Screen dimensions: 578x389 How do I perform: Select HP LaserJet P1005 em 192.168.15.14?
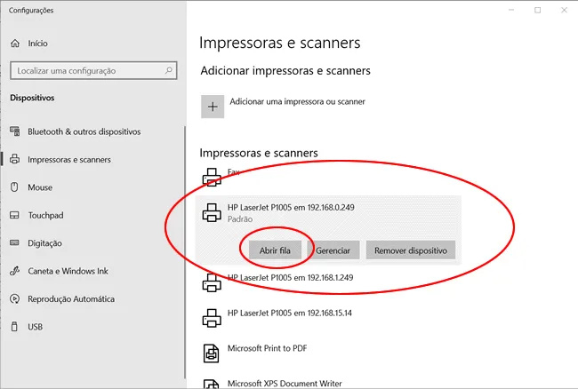(x=289, y=313)
